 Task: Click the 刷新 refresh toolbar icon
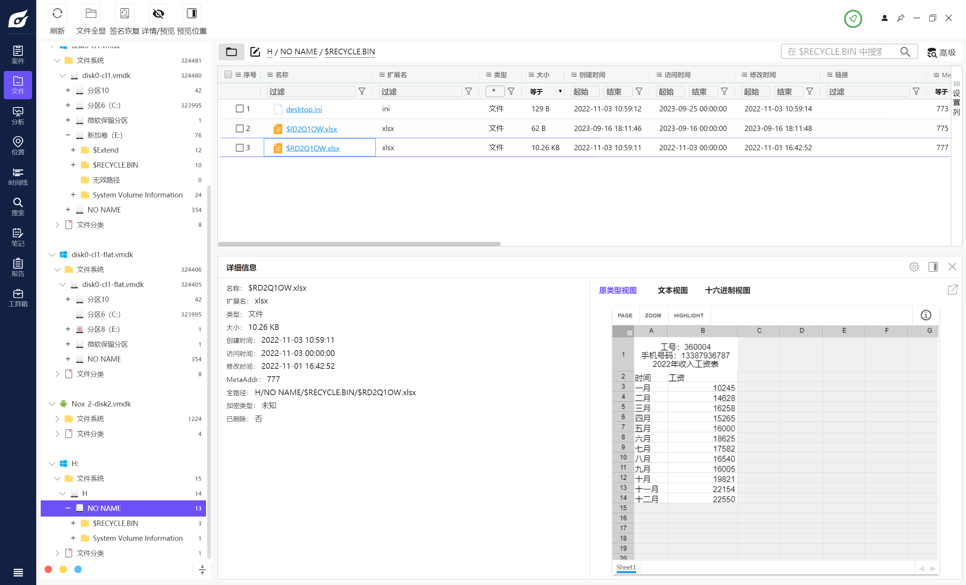tap(57, 14)
